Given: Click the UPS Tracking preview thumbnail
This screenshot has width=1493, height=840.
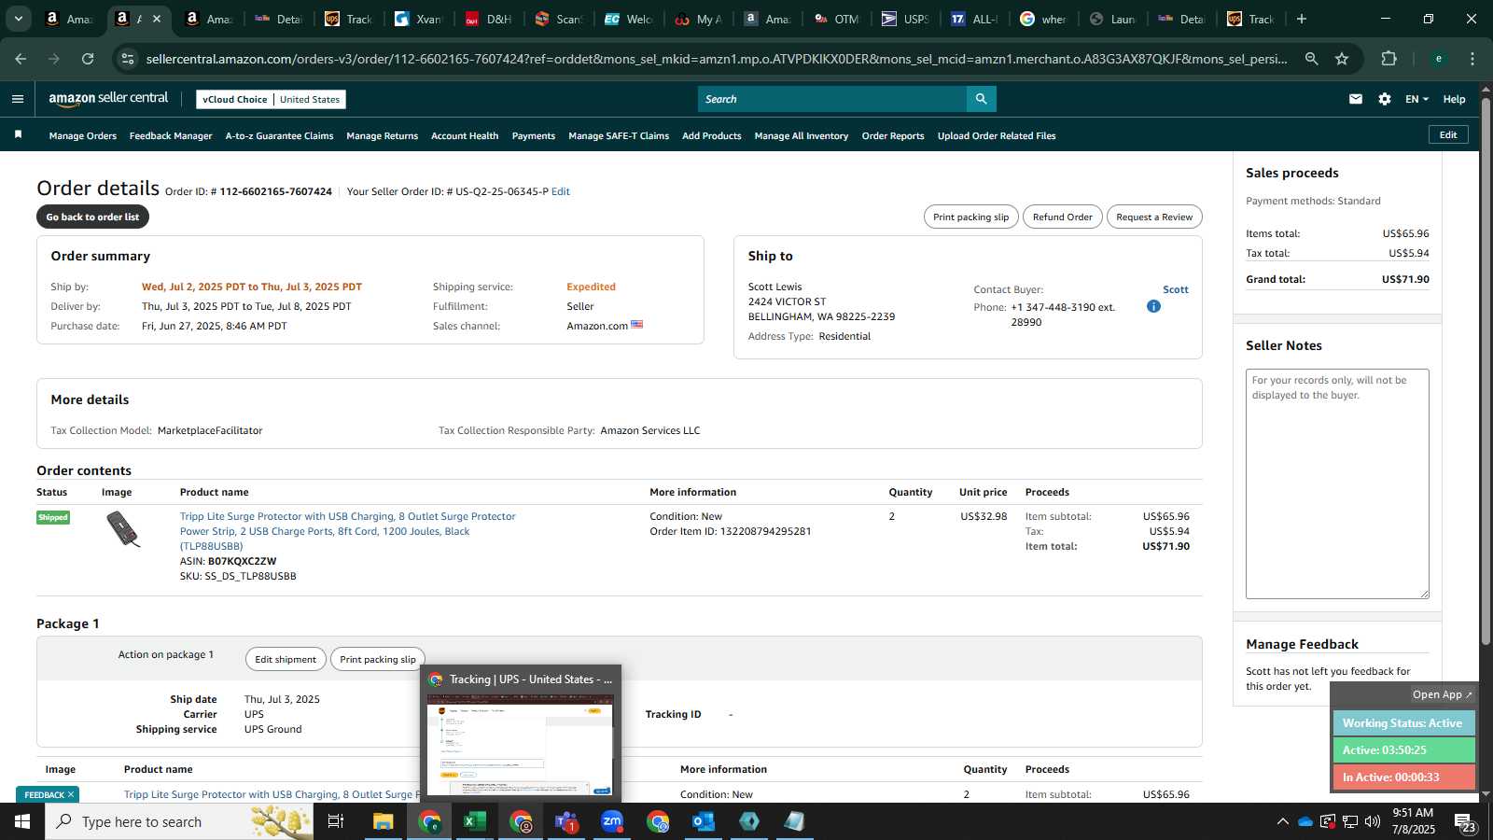Looking at the screenshot, I should [521, 745].
